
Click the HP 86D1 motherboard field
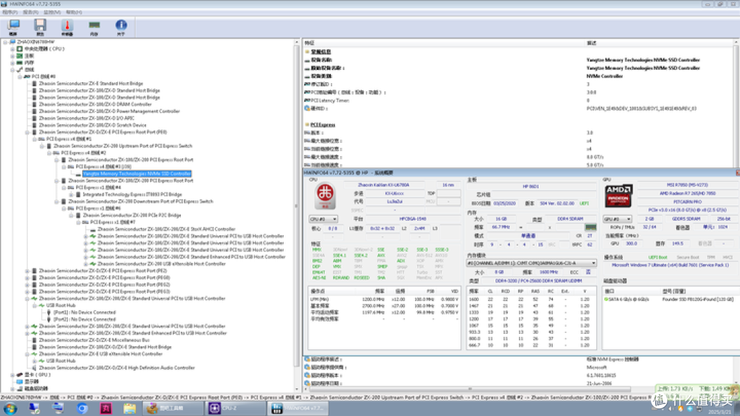tap(530, 187)
